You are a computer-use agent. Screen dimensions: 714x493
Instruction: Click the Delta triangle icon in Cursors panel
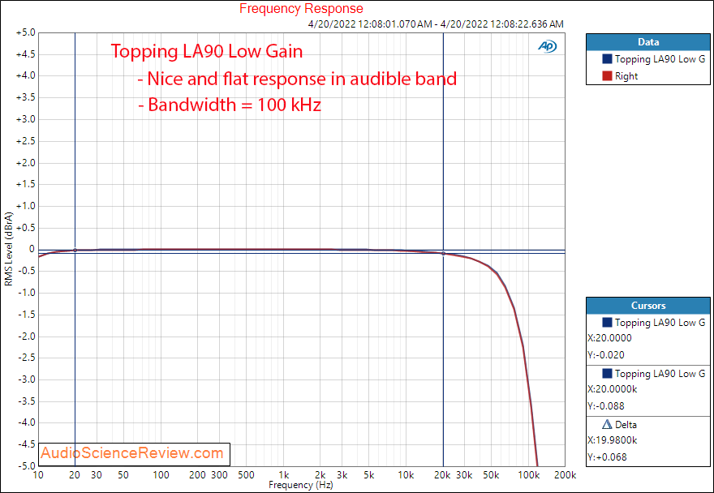pos(607,424)
